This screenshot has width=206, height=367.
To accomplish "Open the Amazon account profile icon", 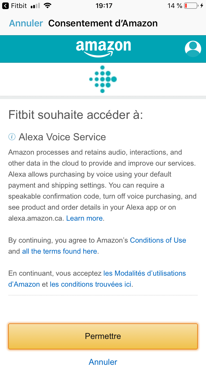I will point(193,49).
